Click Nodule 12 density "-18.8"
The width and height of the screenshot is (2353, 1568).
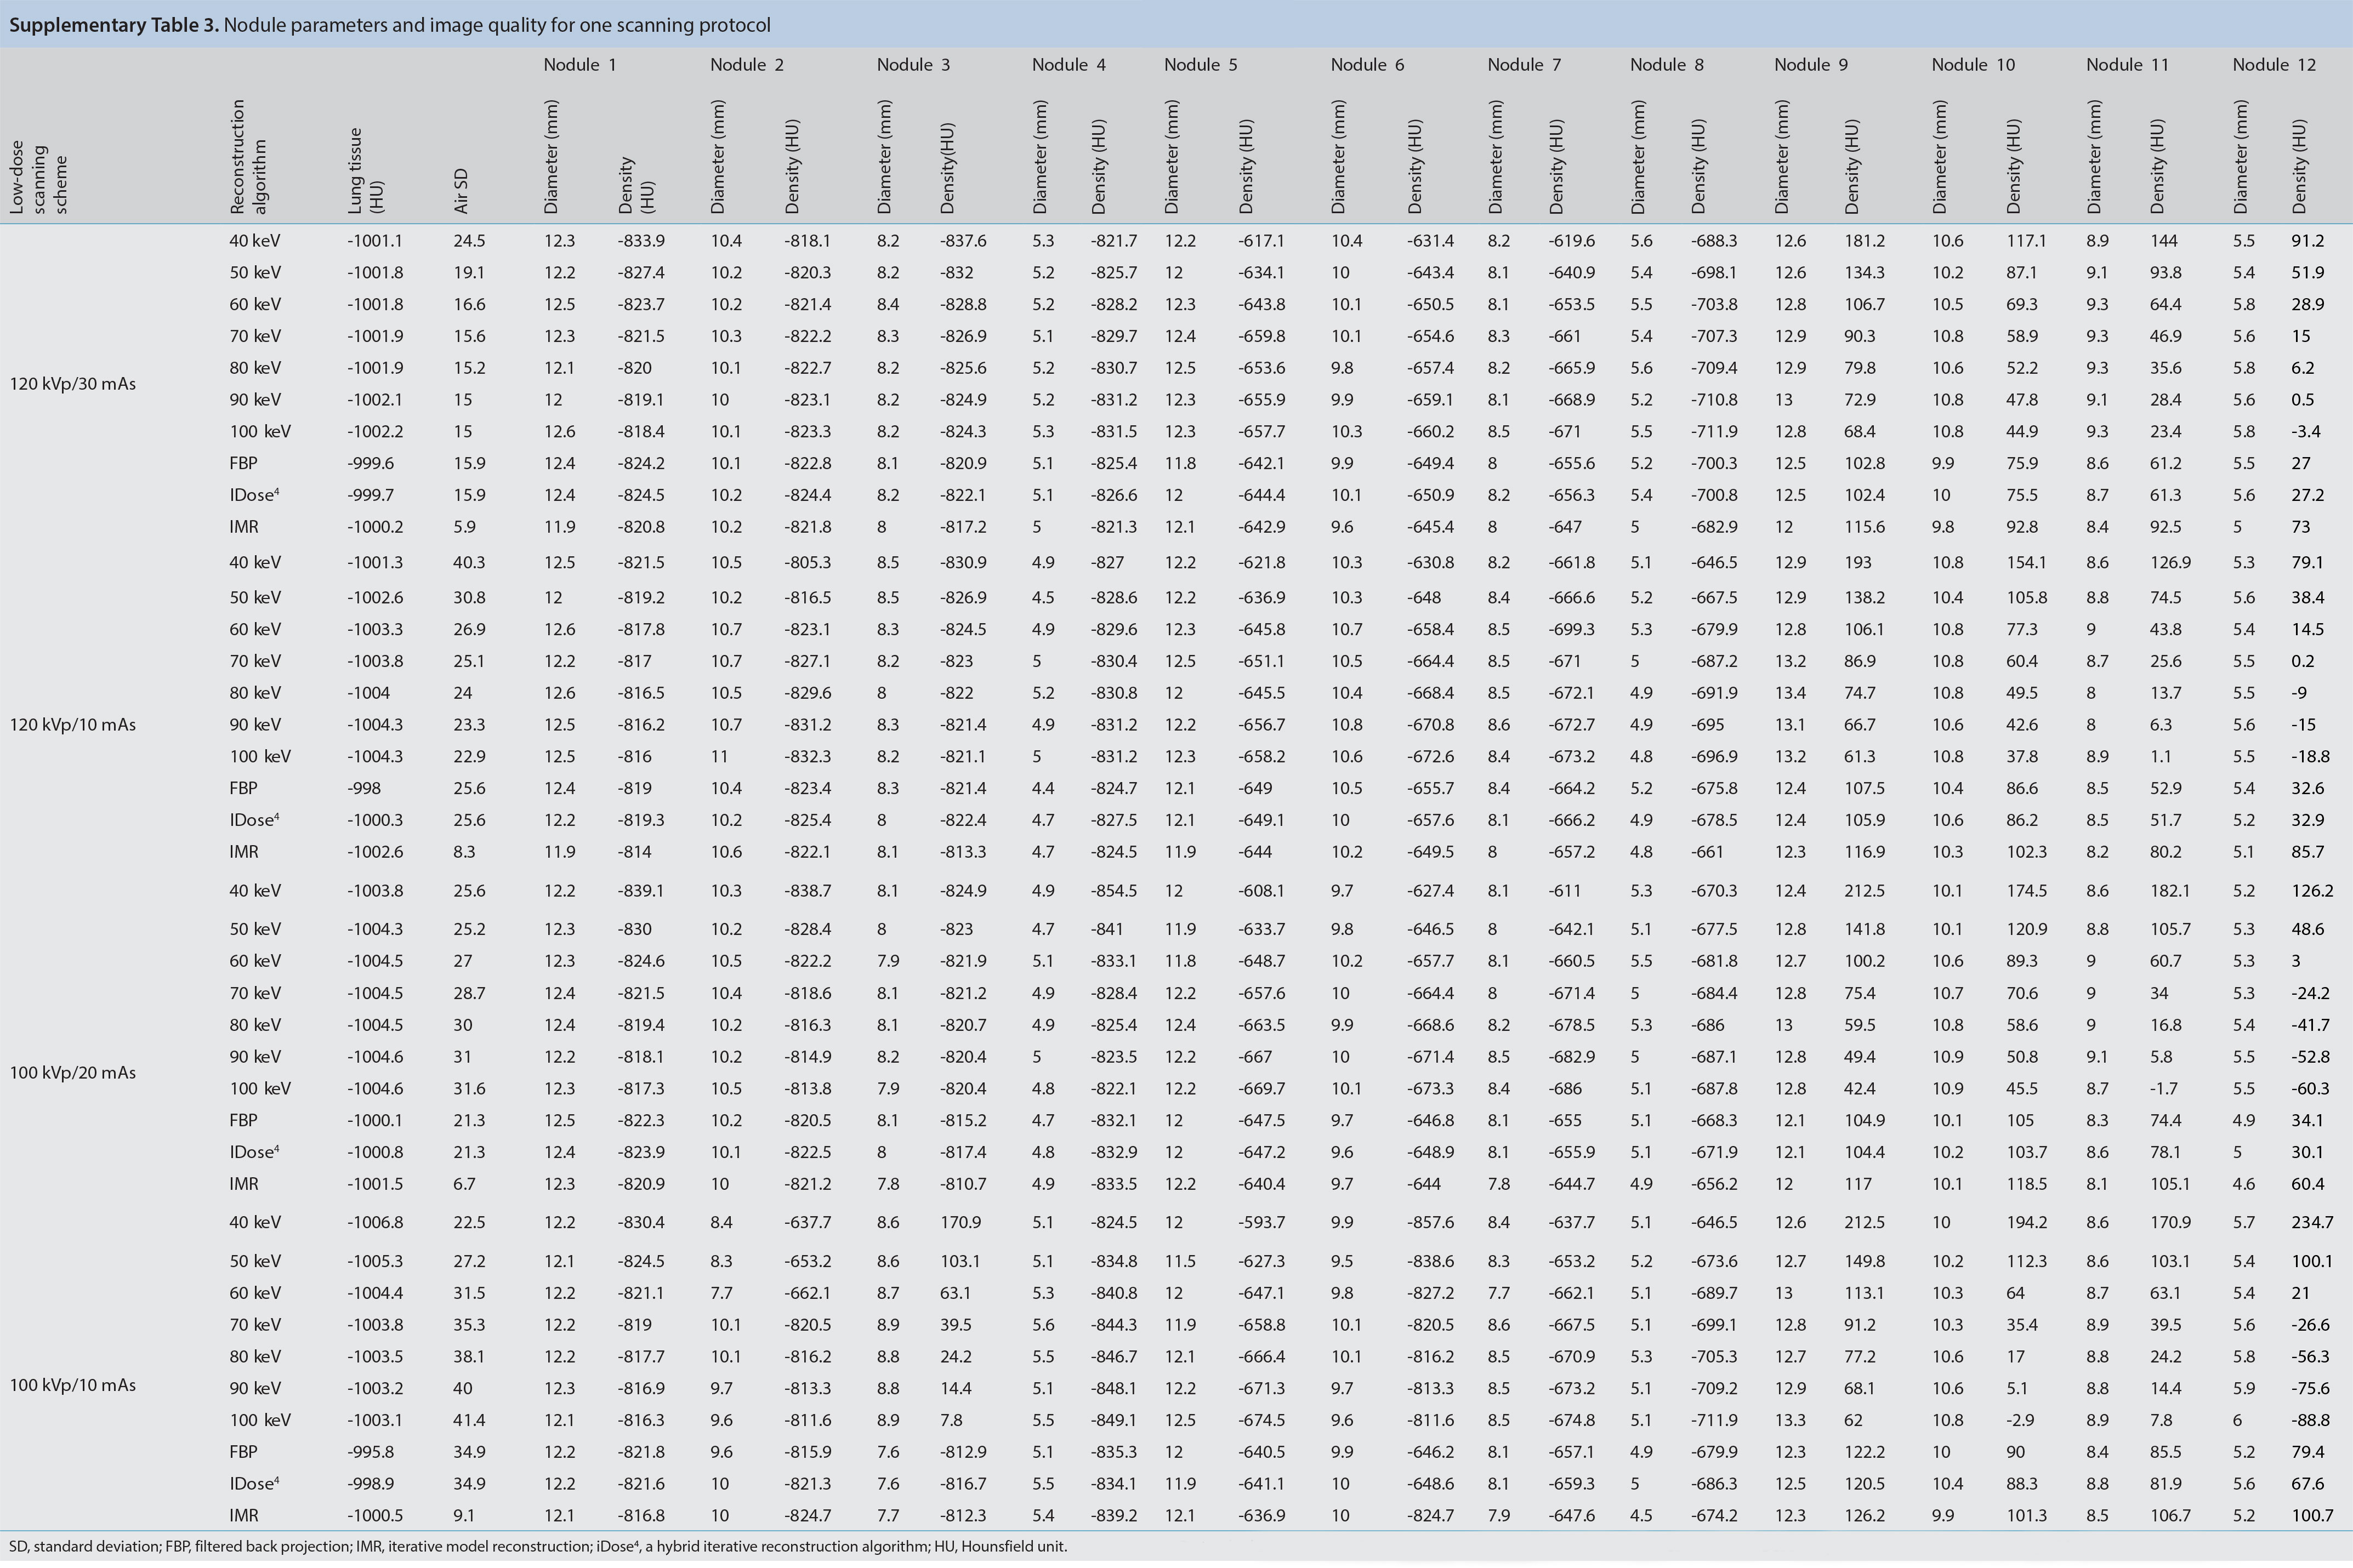[2310, 757]
